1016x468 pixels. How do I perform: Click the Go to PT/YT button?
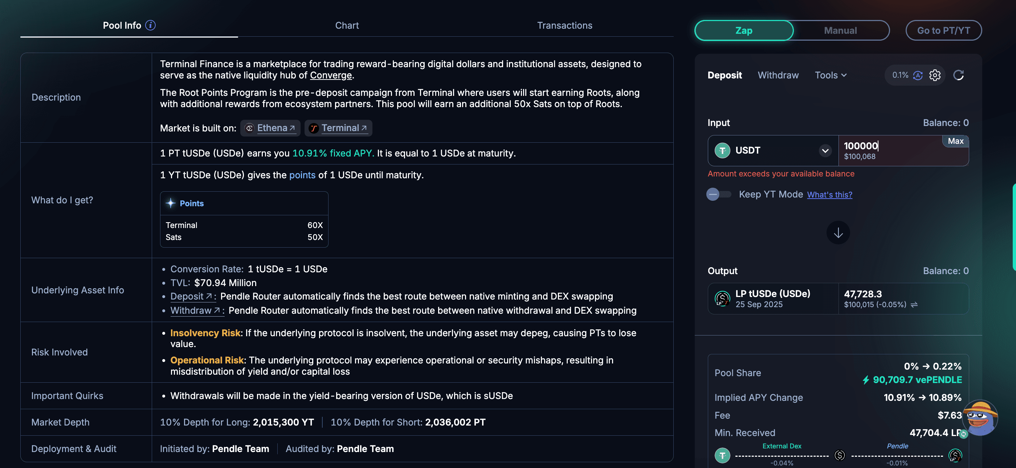pos(943,30)
